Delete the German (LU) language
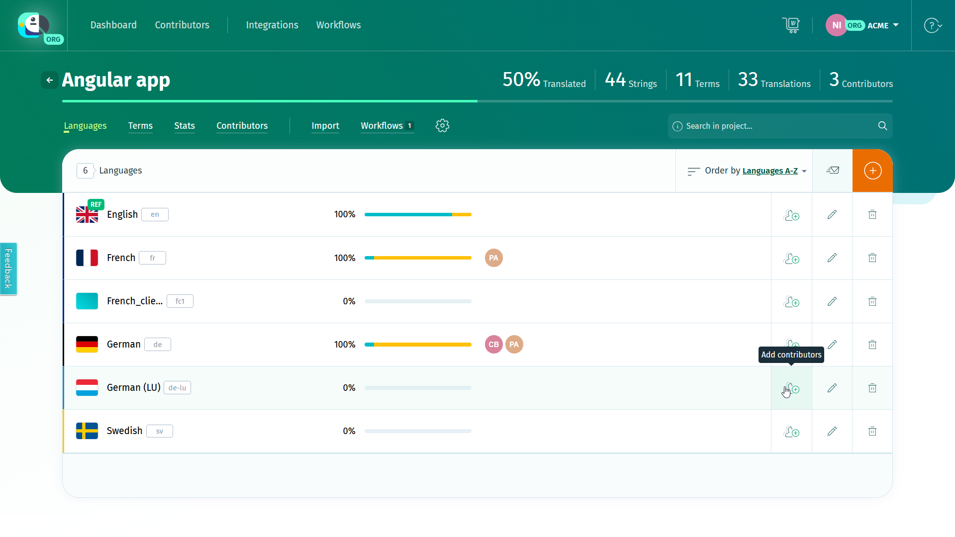The height and width of the screenshot is (537, 955). click(872, 388)
